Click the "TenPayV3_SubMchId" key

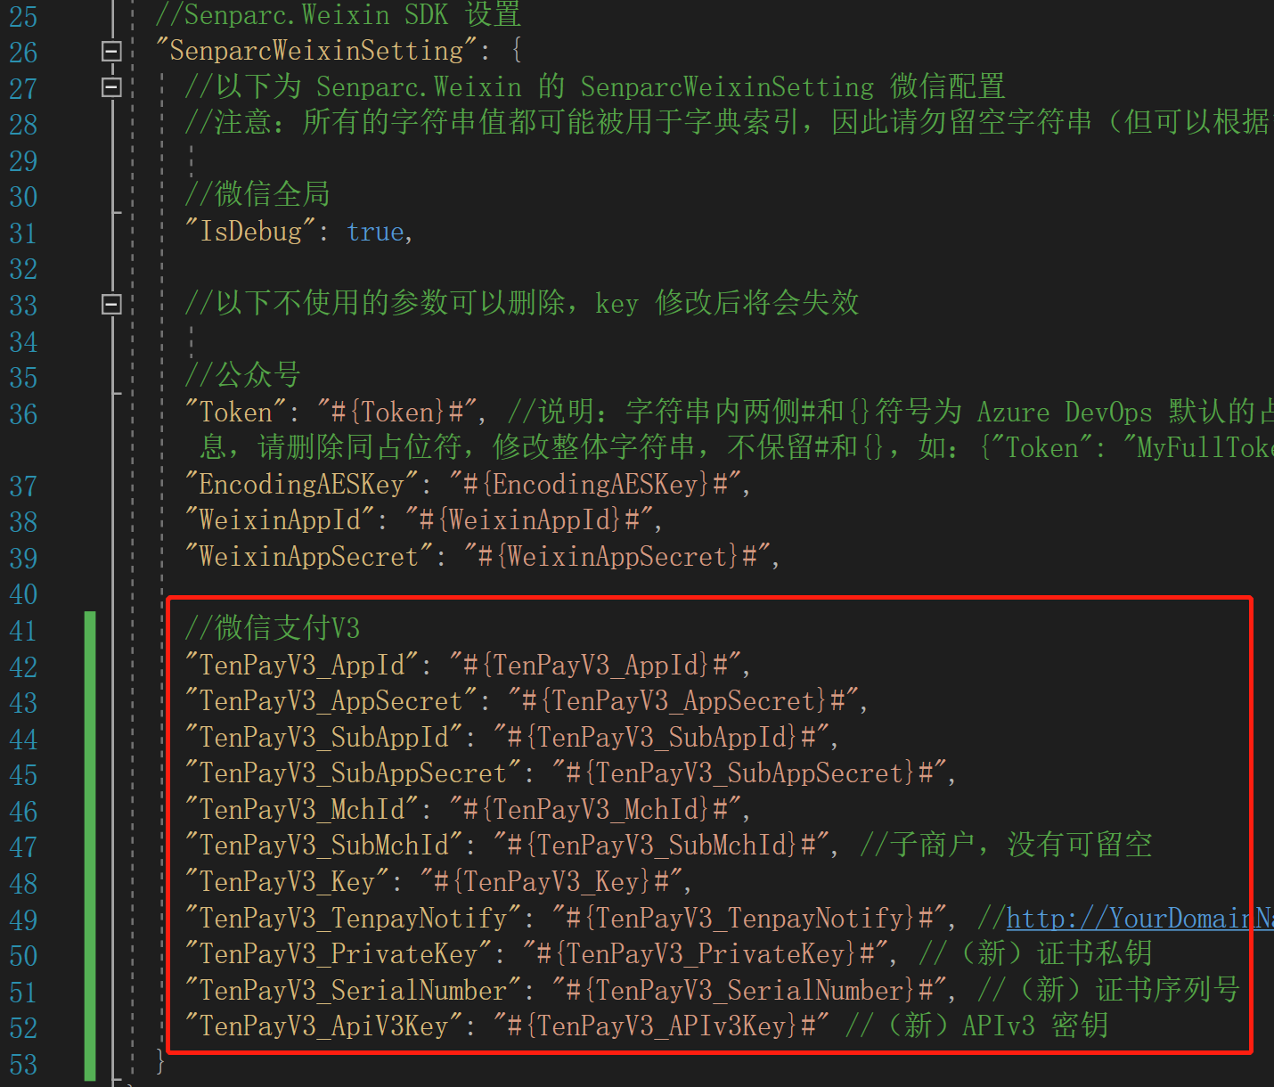pos(324,845)
